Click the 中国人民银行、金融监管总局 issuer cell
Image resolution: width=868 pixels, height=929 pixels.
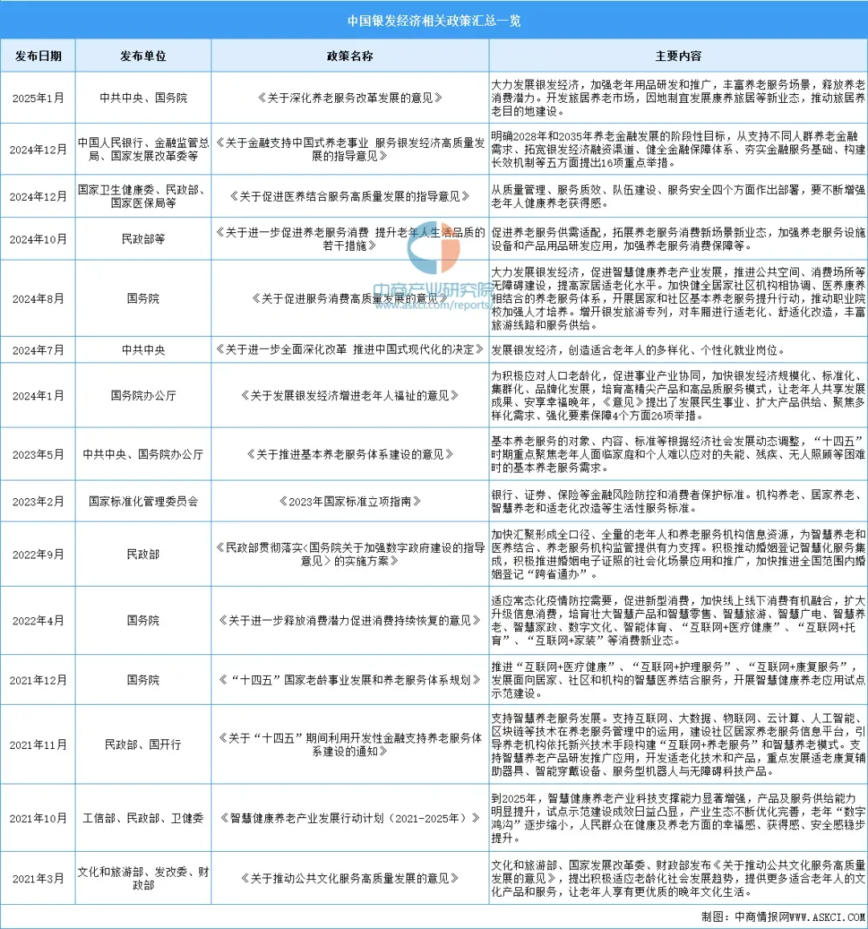pos(143,149)
